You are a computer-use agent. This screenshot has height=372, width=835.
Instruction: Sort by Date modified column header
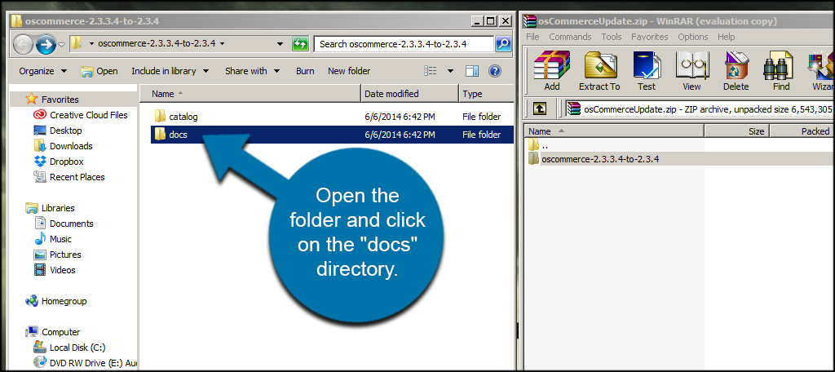click(409, 94)
